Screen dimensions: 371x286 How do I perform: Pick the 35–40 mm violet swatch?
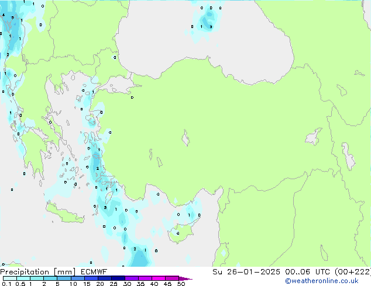(145, 278)
